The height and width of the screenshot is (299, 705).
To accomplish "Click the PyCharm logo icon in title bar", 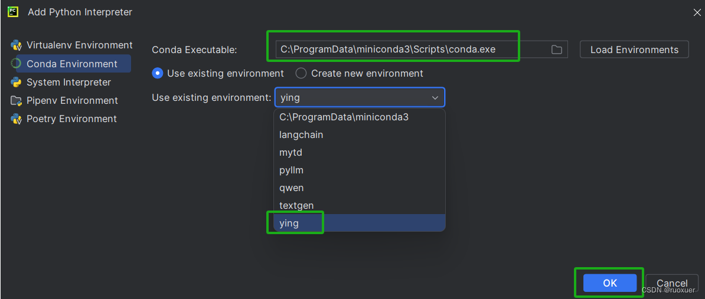I will pyautogui.click(x=12, y=11).
